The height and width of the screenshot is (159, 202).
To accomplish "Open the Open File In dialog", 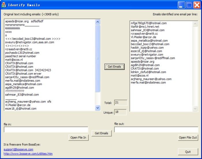I will pos(78,138).
